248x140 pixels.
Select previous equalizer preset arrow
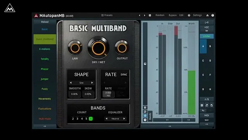tap(107, 119)
